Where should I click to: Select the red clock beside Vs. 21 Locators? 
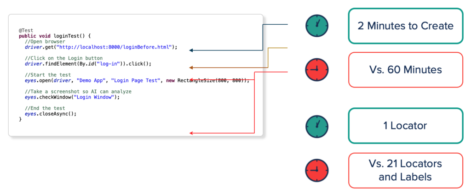[x=317, y=170]
